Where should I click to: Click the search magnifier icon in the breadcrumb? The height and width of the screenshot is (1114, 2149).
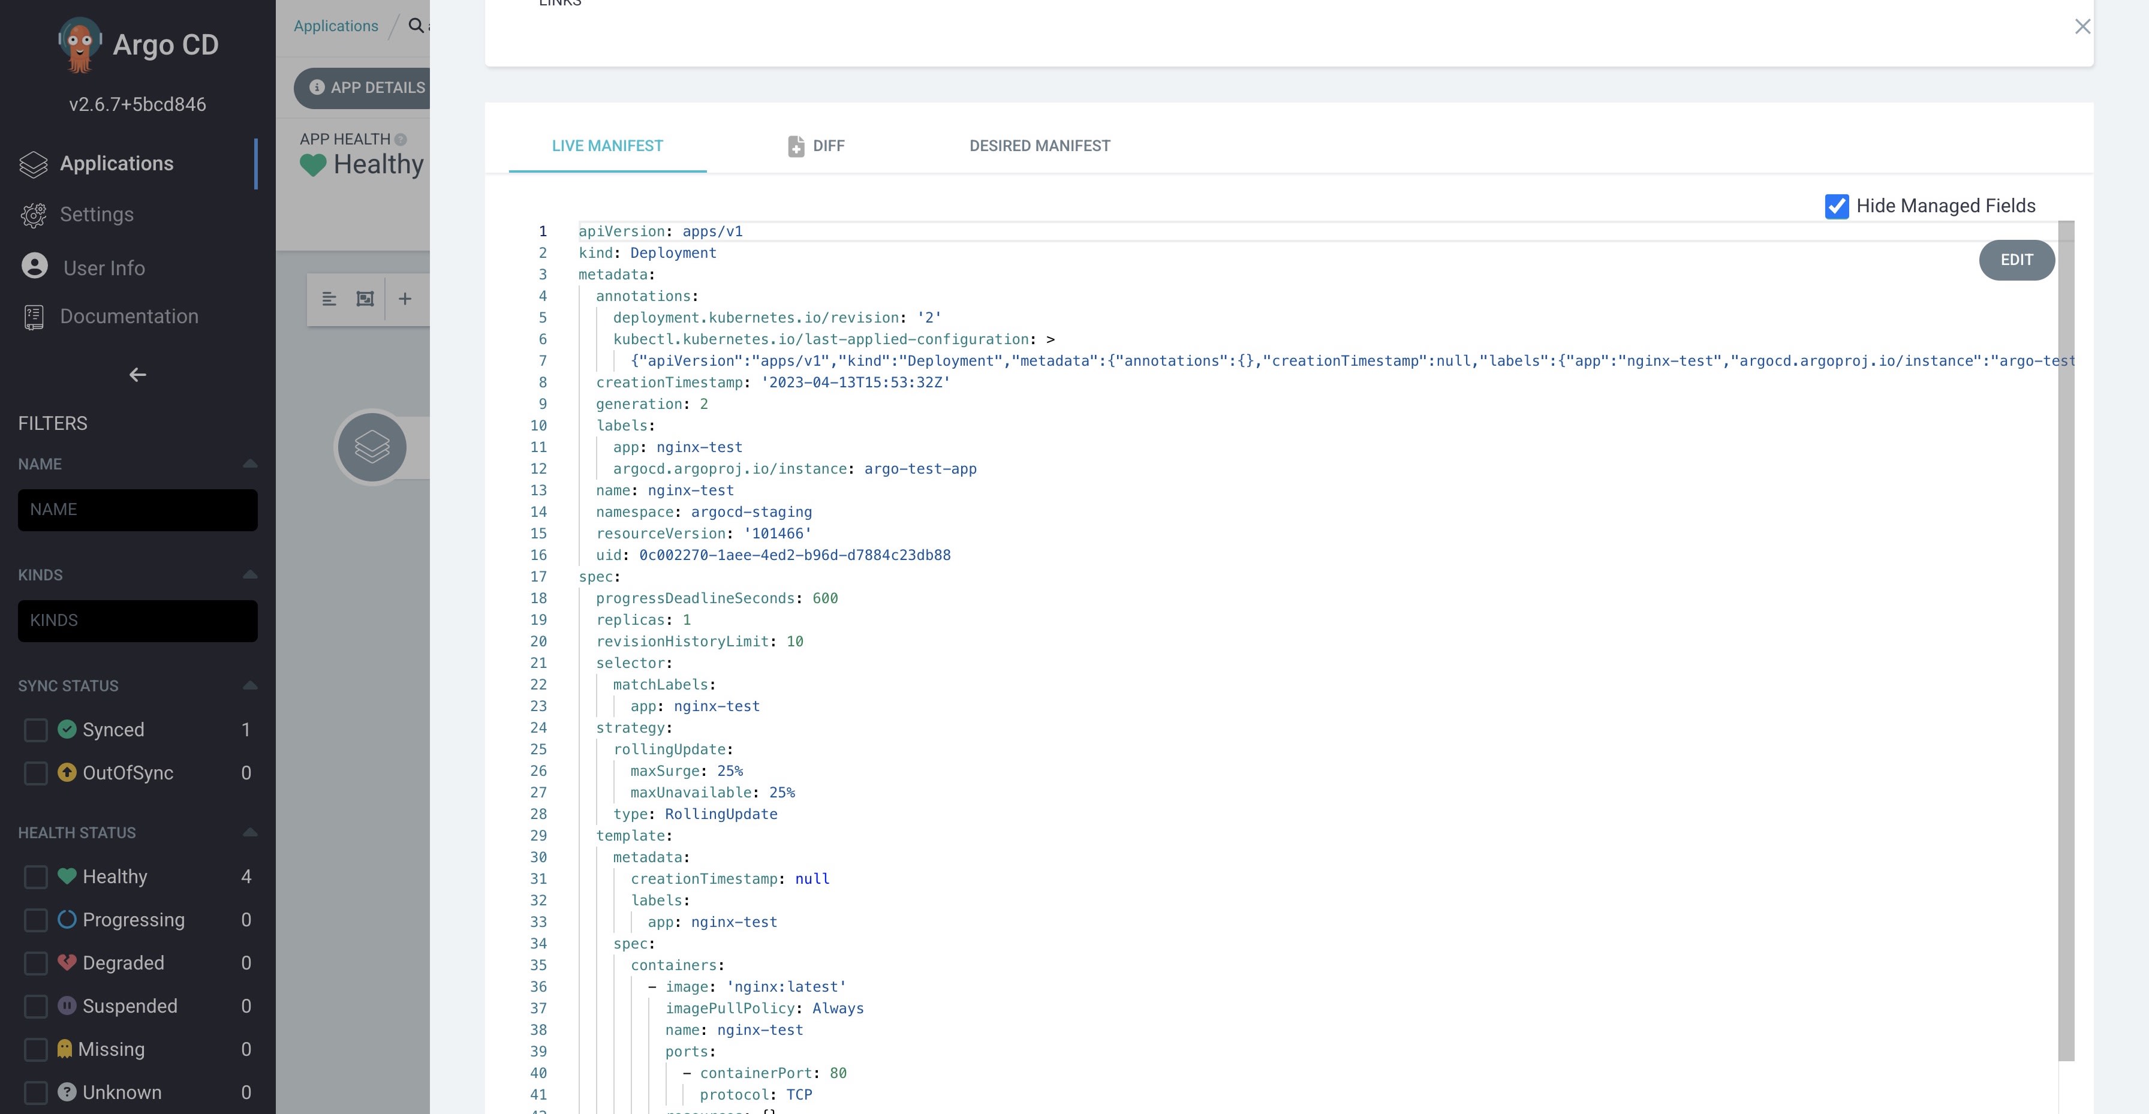(416, 26)
